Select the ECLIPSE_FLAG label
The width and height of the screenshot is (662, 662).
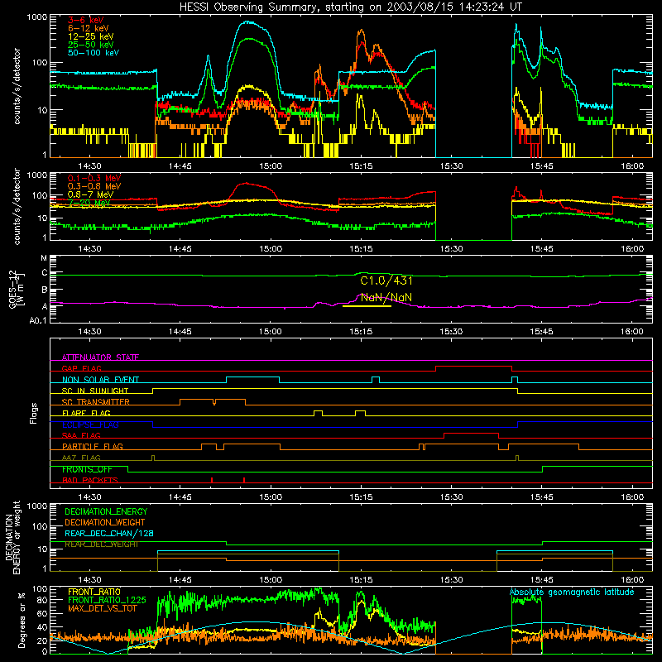point(90,425)
